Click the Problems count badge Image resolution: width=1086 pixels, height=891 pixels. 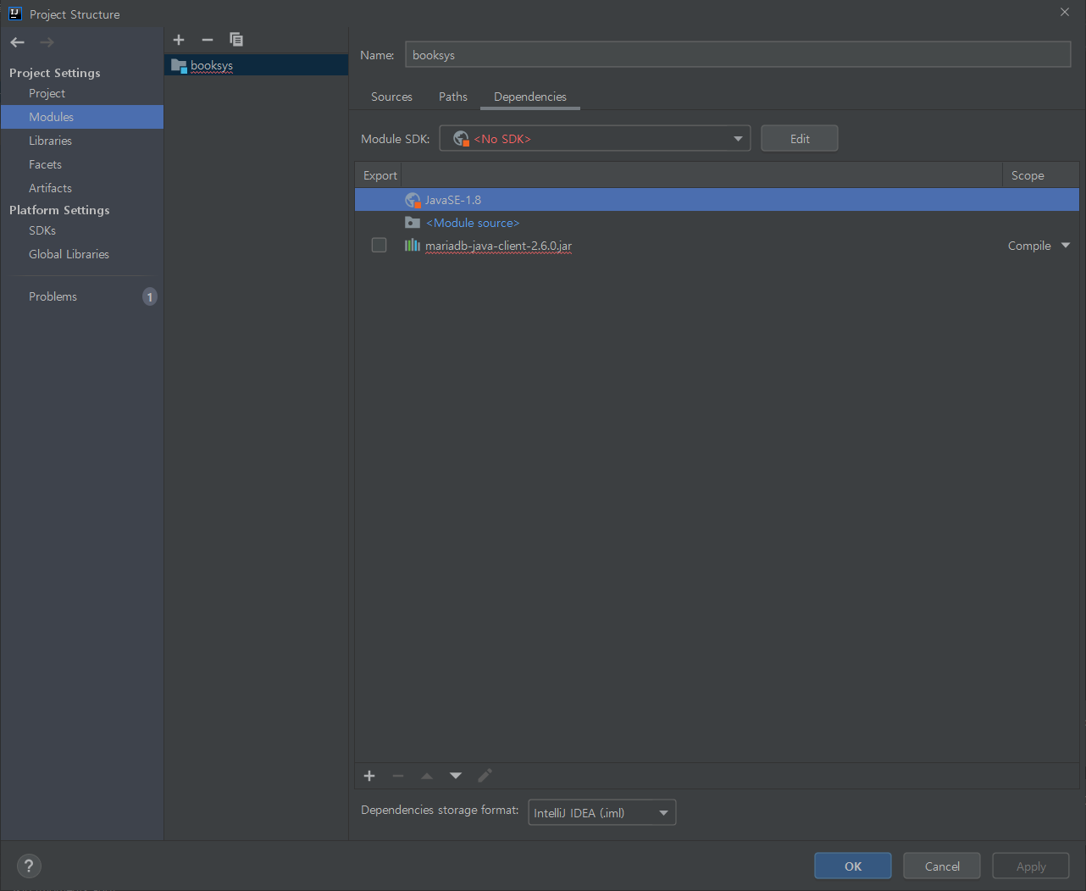150,296
